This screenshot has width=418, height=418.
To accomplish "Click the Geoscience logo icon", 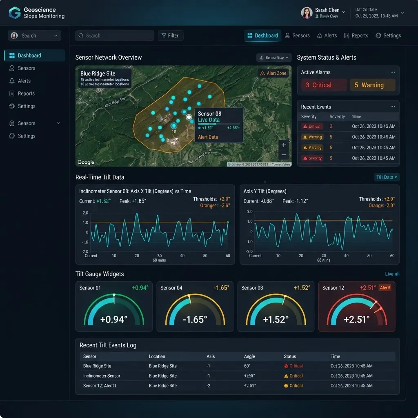I will [15, 13].
